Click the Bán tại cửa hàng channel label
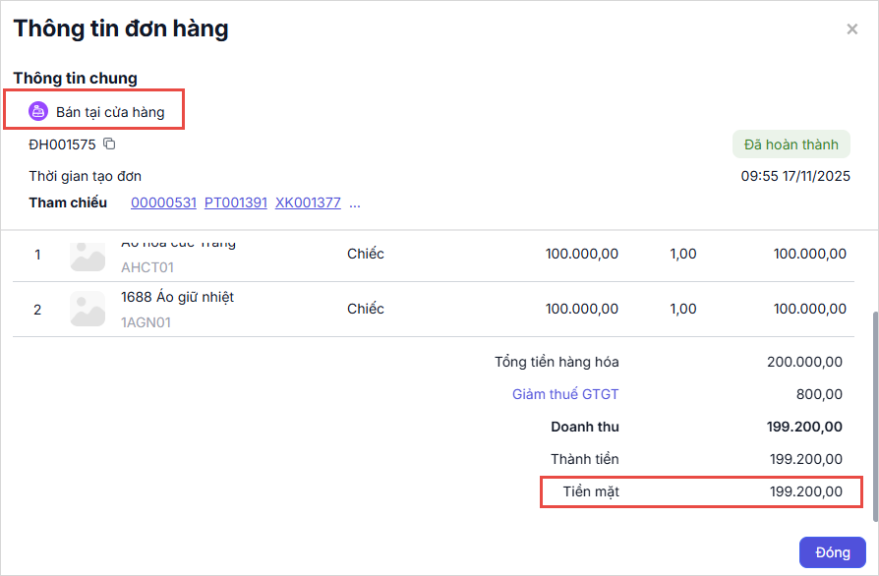The width and height of the screenshot is (879, 576). [110, 112]
